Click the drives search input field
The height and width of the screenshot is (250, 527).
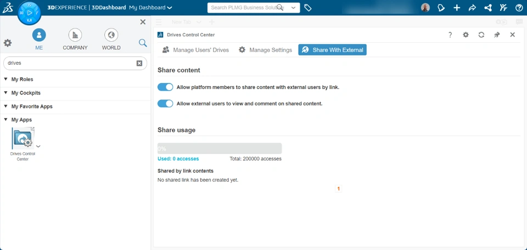point(70,63)
